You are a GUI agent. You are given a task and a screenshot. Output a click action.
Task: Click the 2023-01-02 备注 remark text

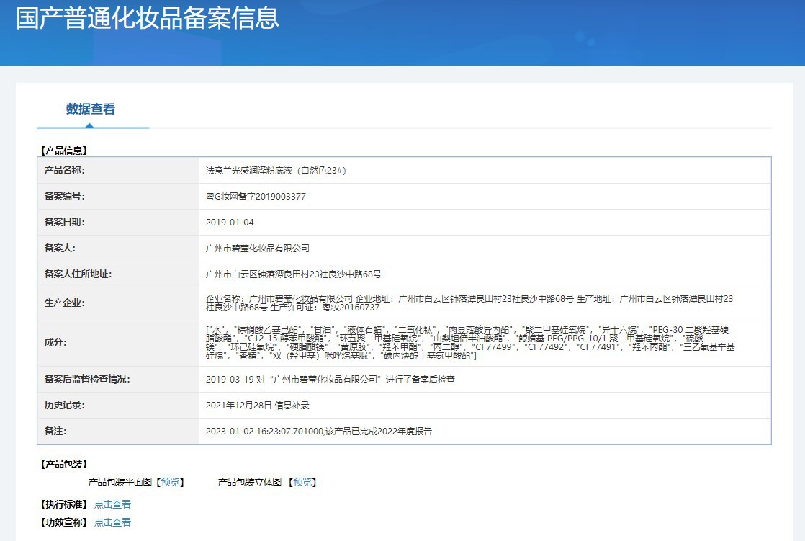[318, 432]
